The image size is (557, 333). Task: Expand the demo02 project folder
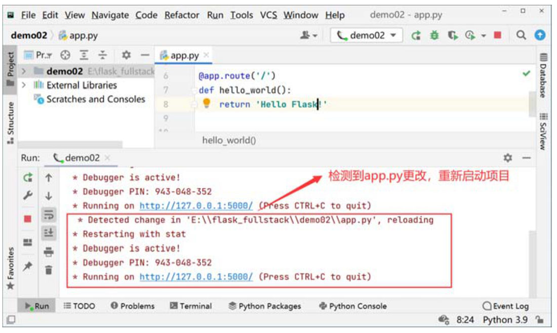24,71
